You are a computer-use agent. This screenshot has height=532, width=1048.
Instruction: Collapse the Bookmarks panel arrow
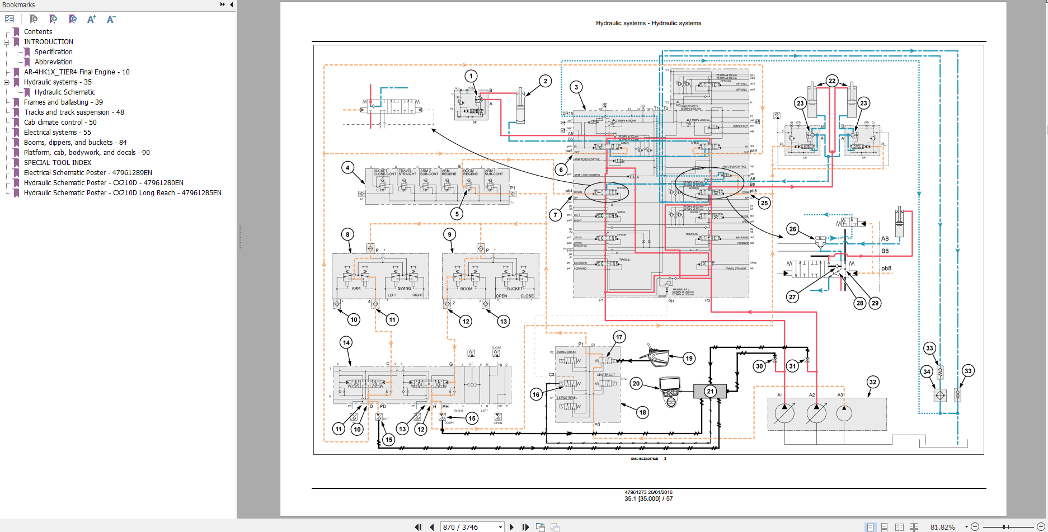click(232, 4)
